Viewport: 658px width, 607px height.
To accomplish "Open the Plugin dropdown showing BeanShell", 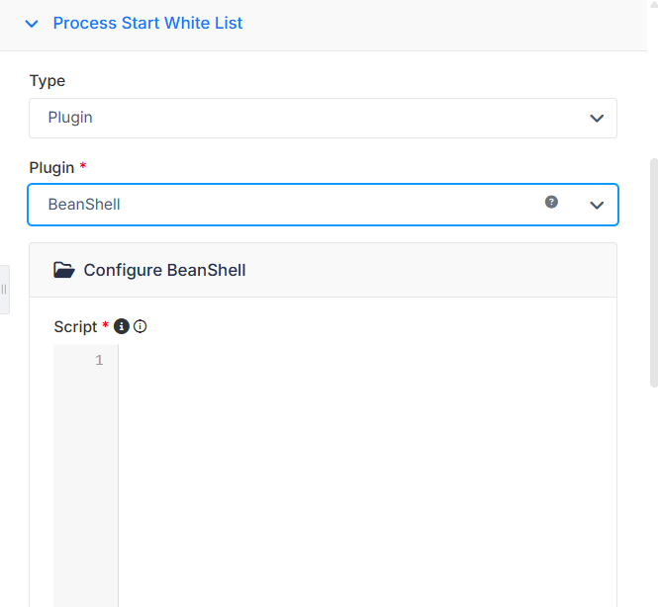I will [x=323, y=205].
